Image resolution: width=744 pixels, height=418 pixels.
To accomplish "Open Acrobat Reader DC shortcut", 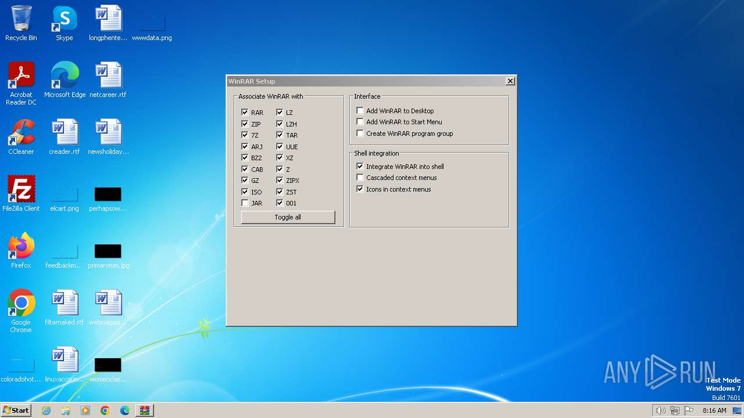I will tap(22, 84).
